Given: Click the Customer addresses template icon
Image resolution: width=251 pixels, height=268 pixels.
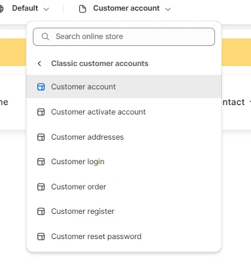Looking at the screenshot, I should (x=41, y=137).
